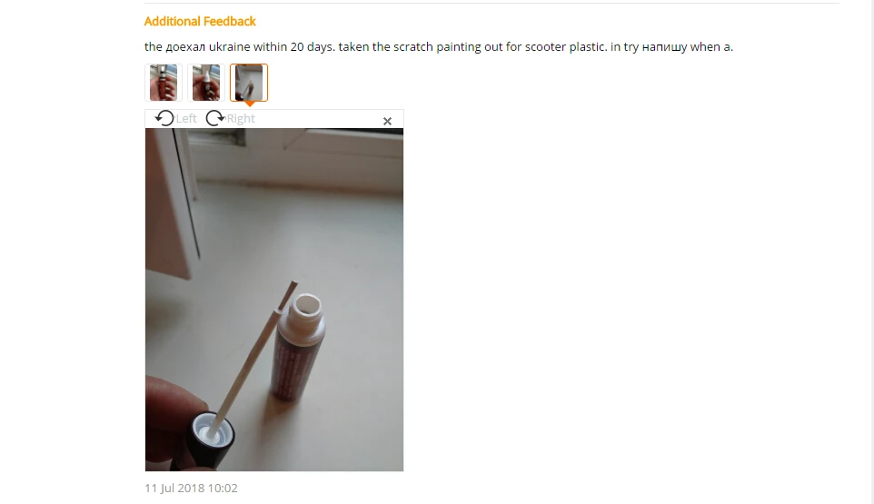Open the first review photo thumbnail
874x504 pixels.
(164, 83)
